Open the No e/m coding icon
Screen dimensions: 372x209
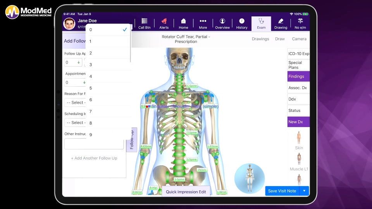pos(300,21)
